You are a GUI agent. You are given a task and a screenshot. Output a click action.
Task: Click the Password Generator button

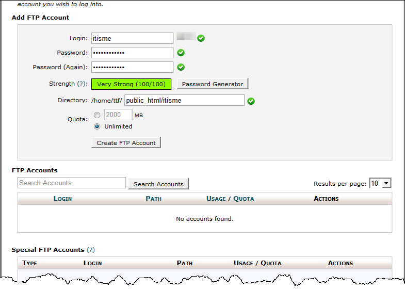click(x=213, y=84)
